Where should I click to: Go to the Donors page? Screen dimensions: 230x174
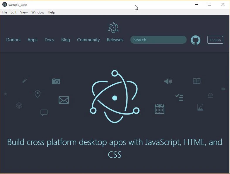(x=13, y=40)
